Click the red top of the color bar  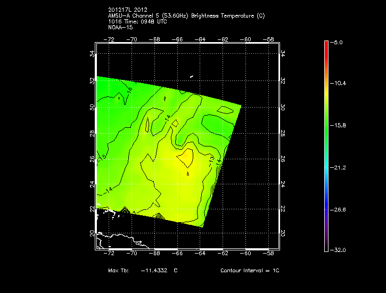pos(326,44)
